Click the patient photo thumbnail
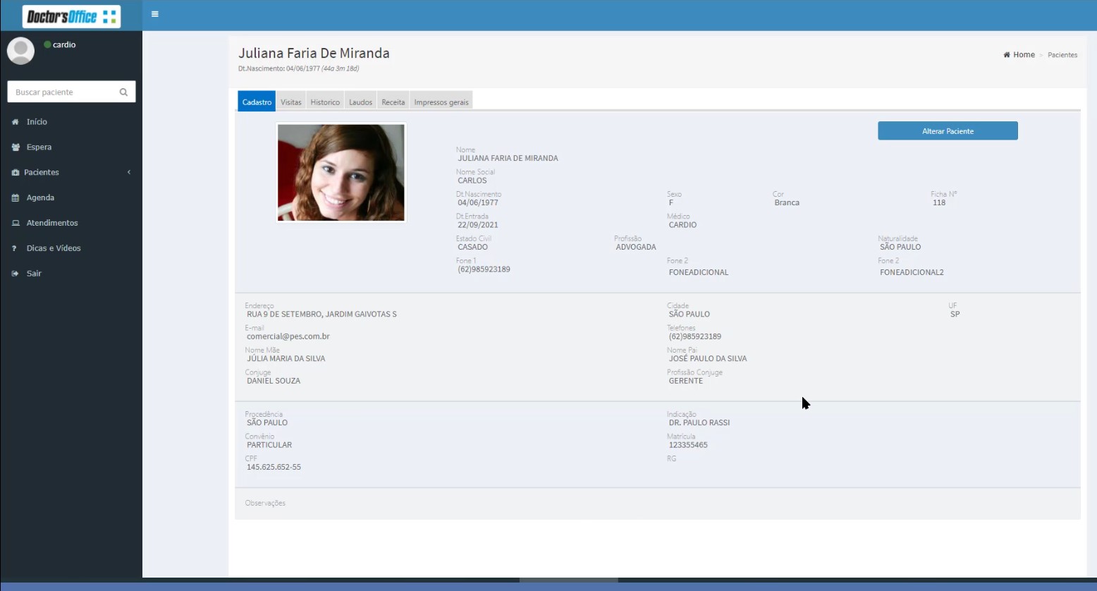This screenshot has height=591, width=1097. click(x=341, y=173)
